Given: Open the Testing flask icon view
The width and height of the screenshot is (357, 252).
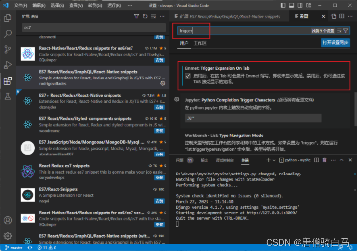Looking at the screenshot, I should (8, 97).
